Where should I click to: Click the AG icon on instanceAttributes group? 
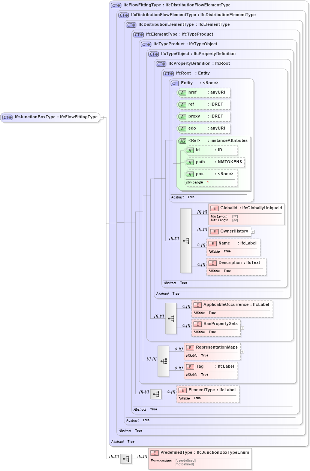point(182,140)
